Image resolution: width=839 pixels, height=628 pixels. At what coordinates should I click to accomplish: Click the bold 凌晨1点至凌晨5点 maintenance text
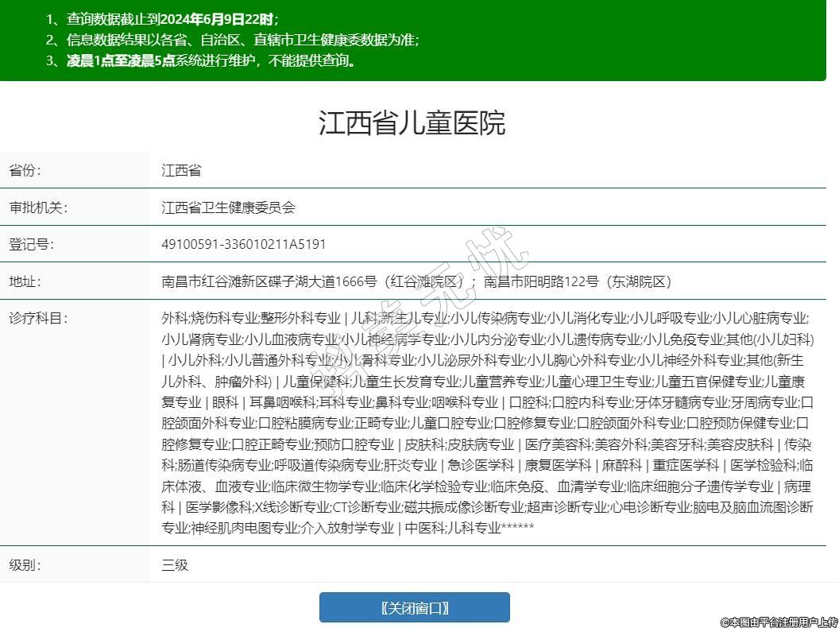click(x=121, y=60)
